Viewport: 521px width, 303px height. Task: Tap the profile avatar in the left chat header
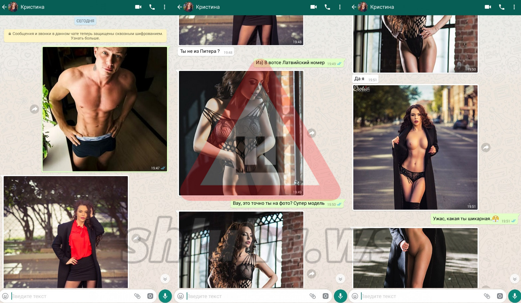click(13, 7)
